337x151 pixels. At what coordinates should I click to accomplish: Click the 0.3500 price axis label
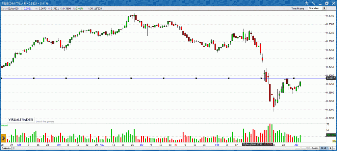(x=330, y=93)
